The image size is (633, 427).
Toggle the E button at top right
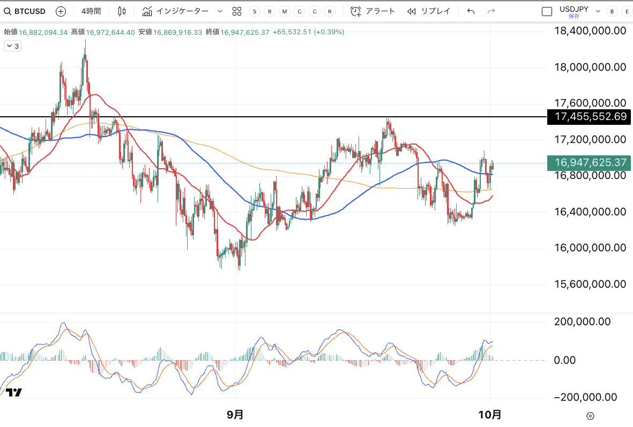625,11
